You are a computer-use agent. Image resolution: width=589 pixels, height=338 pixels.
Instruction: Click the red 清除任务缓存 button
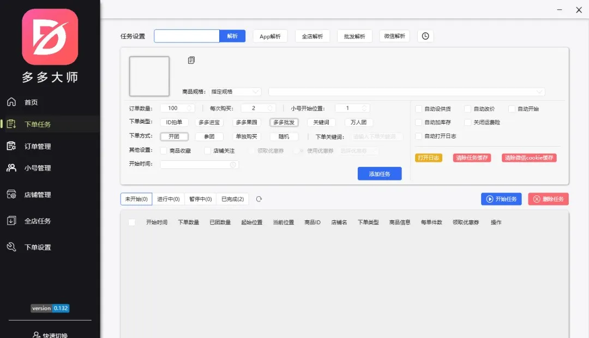[x=471, y=158]
